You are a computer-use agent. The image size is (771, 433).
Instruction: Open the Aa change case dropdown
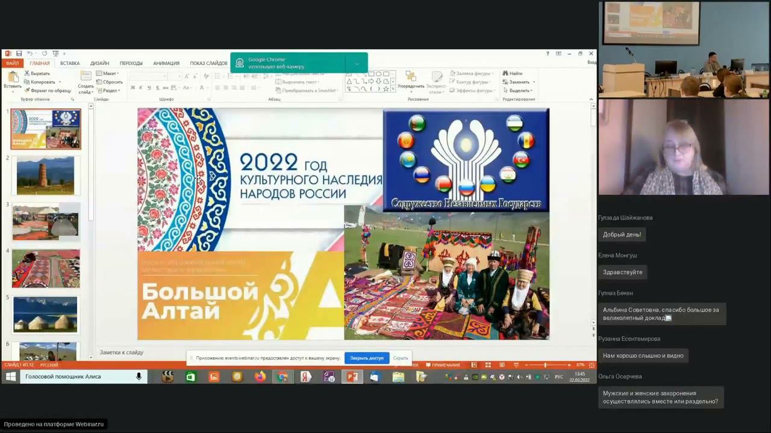187,88
